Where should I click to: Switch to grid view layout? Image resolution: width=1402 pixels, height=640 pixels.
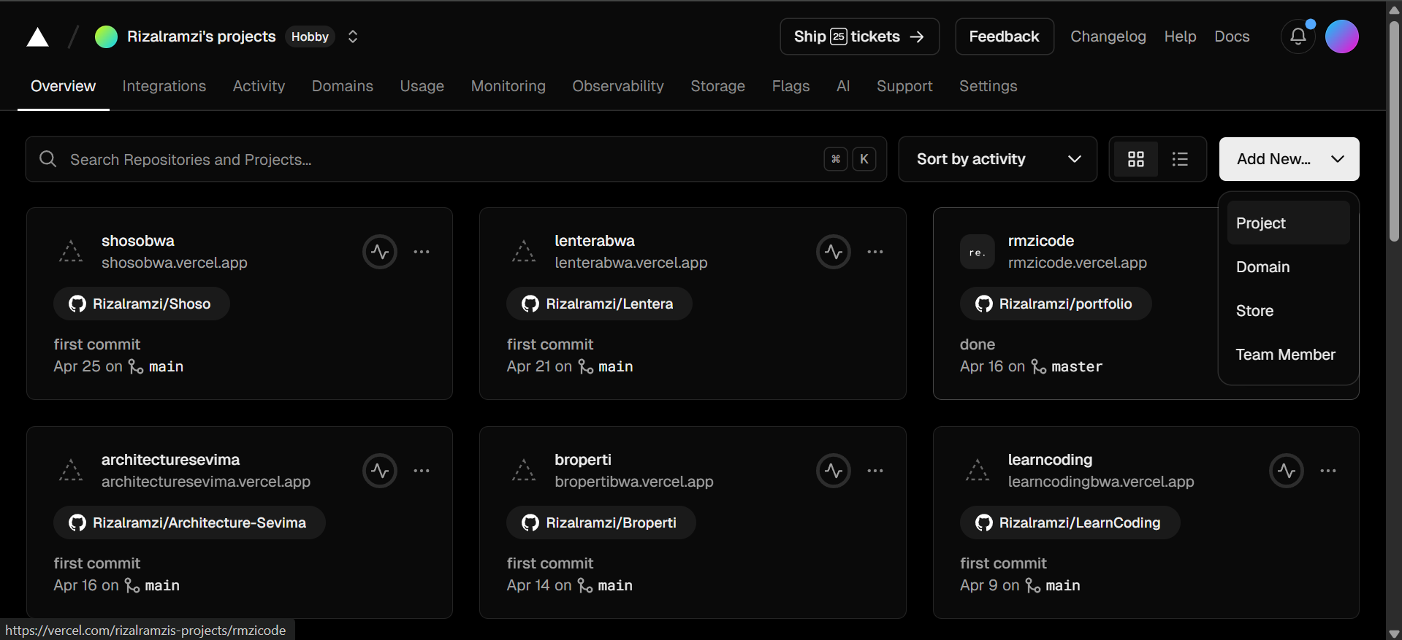1136,159
